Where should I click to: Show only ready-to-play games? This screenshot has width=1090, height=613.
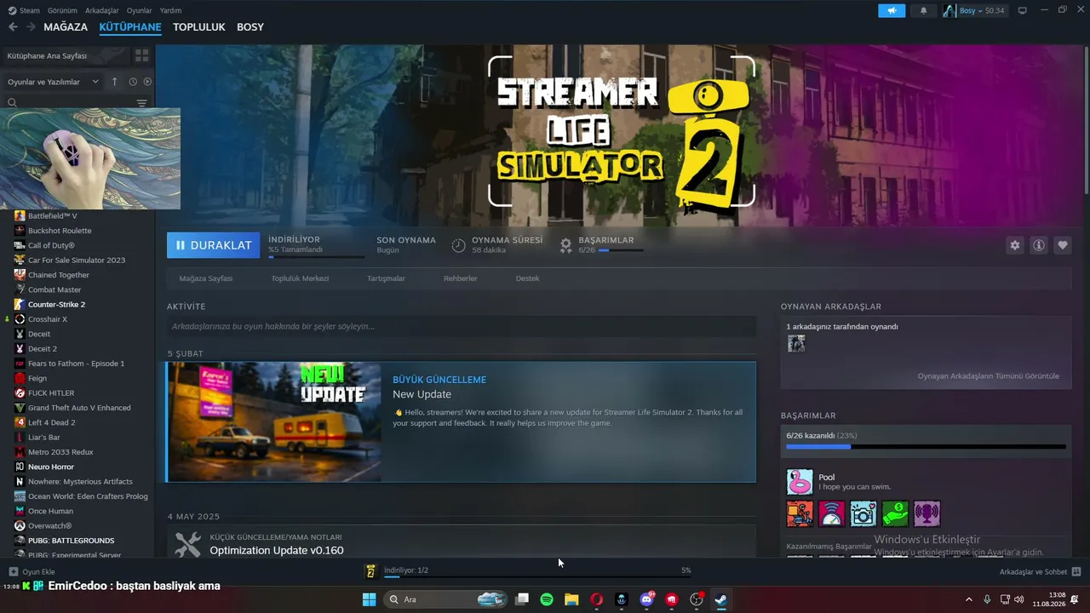pyautogui.click(x=147, y=82)
